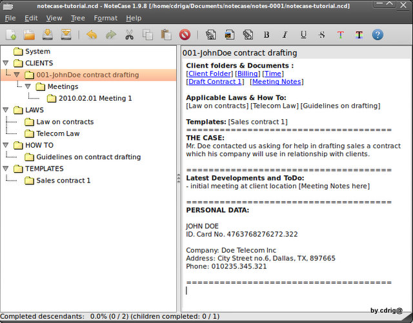Click the 'THE CASE:' heading text

click(205, 138)
